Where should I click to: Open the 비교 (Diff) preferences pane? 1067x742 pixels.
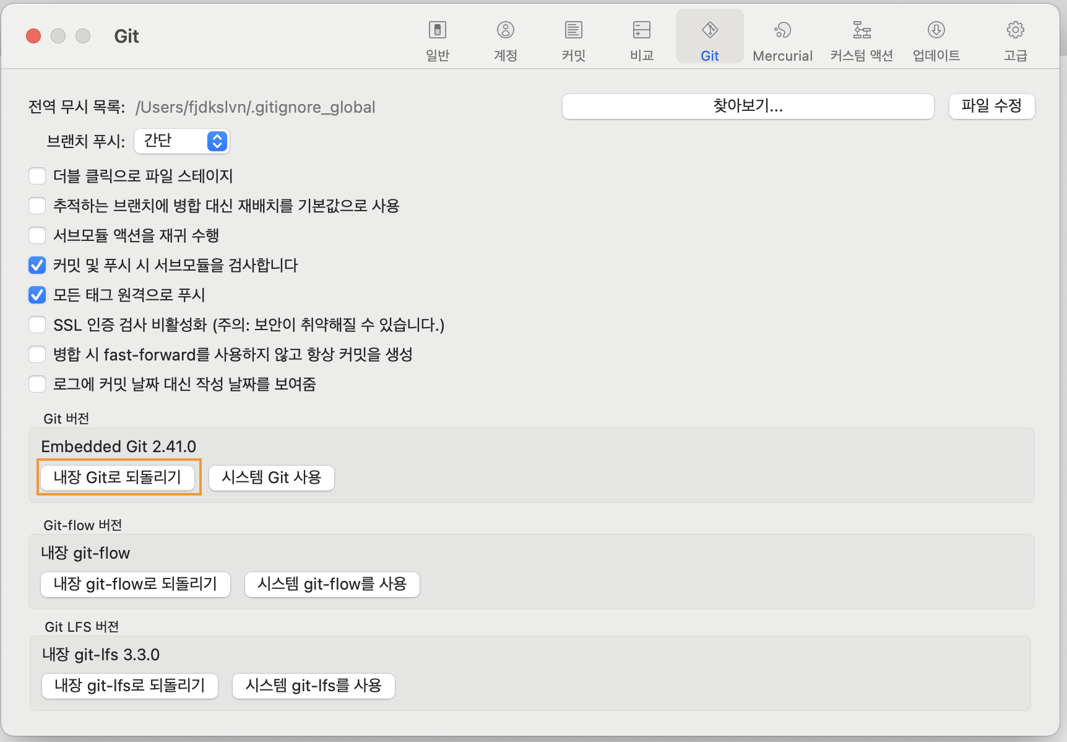(642, 40)
